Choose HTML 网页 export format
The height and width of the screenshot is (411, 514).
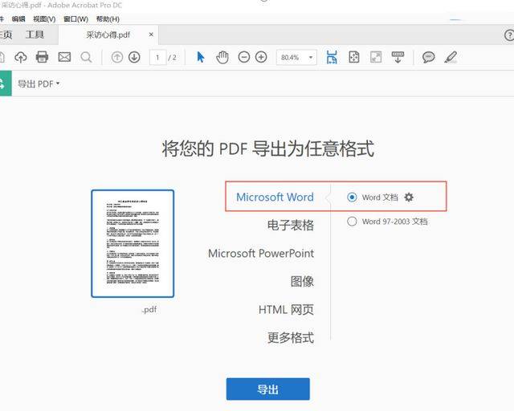(x=286, y=309)
